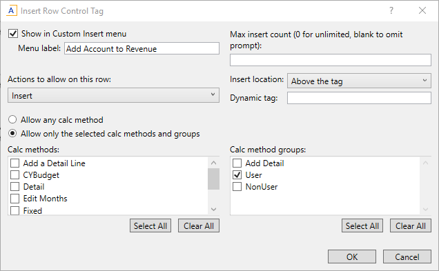This screenshot has height=271, width=439.
Task: Check the Add Detail method group
Action: [x=237, y=163]
